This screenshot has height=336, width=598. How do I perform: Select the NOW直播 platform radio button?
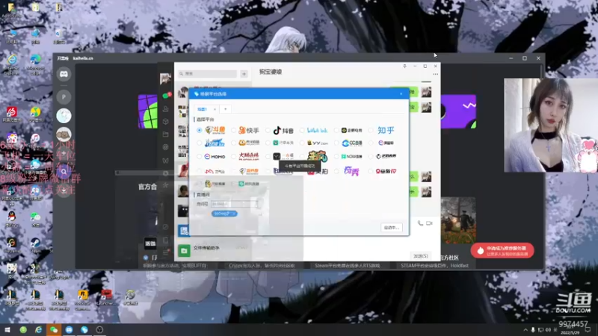tap(336, 157)
